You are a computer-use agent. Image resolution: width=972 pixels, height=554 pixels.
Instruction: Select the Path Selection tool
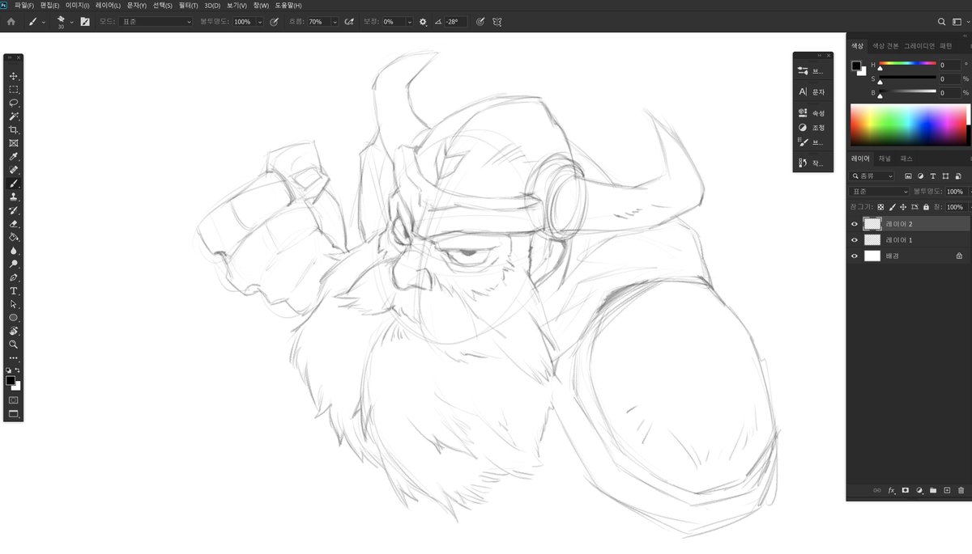click(14, 304)
